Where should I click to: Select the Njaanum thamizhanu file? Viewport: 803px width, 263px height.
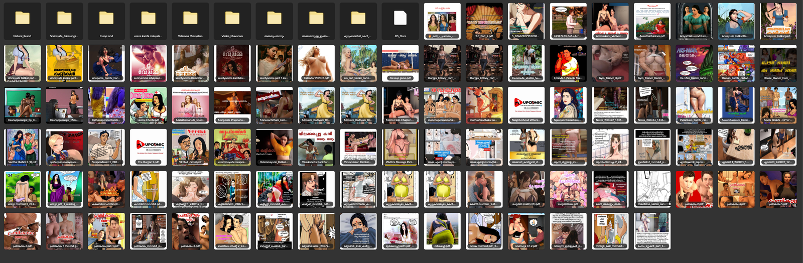568,106
